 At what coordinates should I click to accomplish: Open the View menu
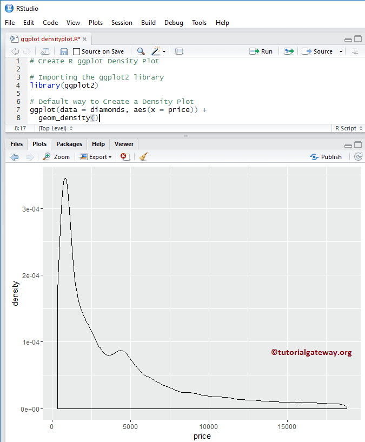pyautogui.click(x=74, y=23)
